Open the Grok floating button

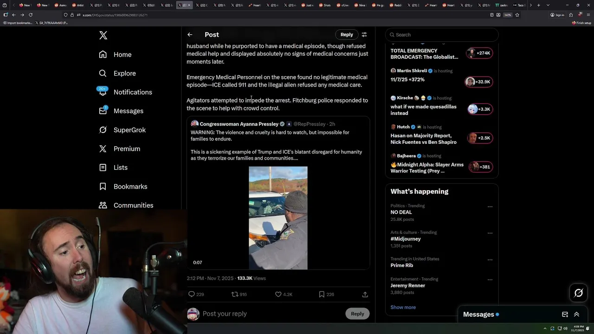click(578, 293)
